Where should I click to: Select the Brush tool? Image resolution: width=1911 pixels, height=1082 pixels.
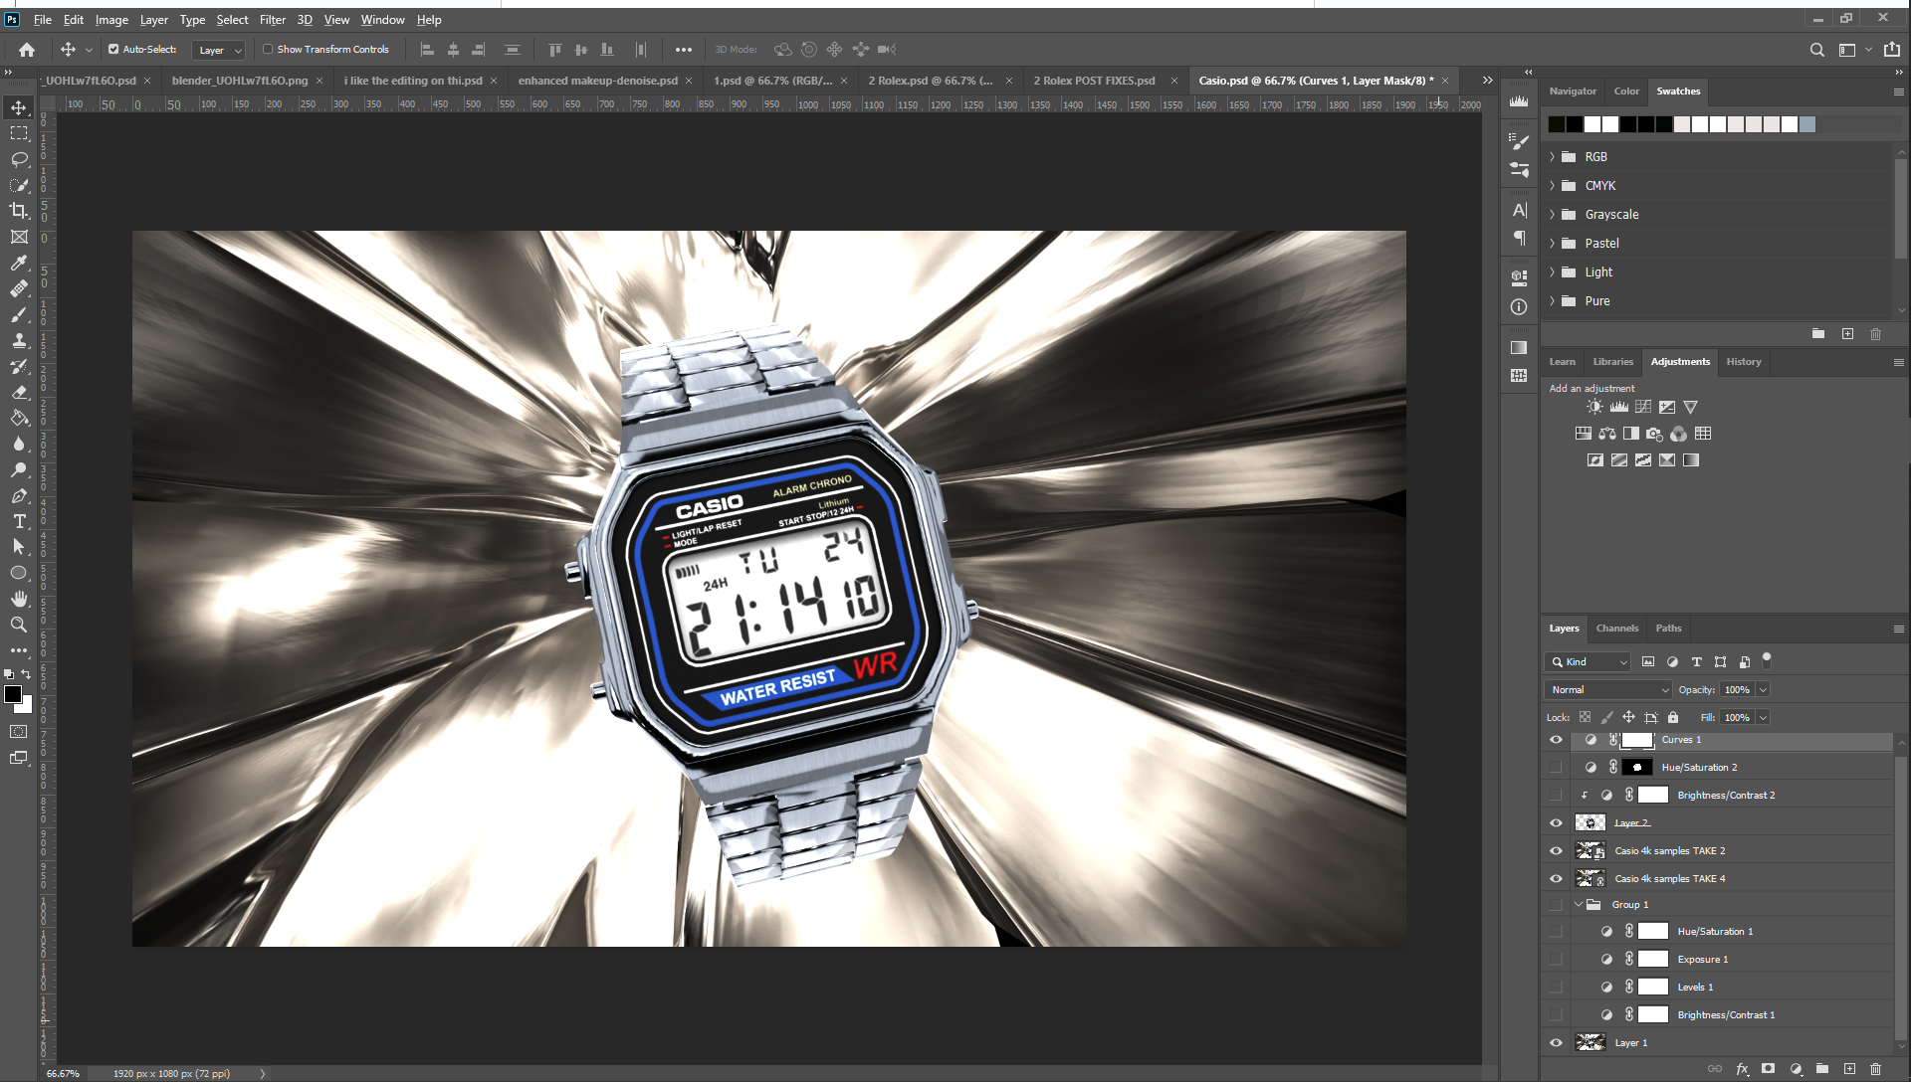point(19,314)
